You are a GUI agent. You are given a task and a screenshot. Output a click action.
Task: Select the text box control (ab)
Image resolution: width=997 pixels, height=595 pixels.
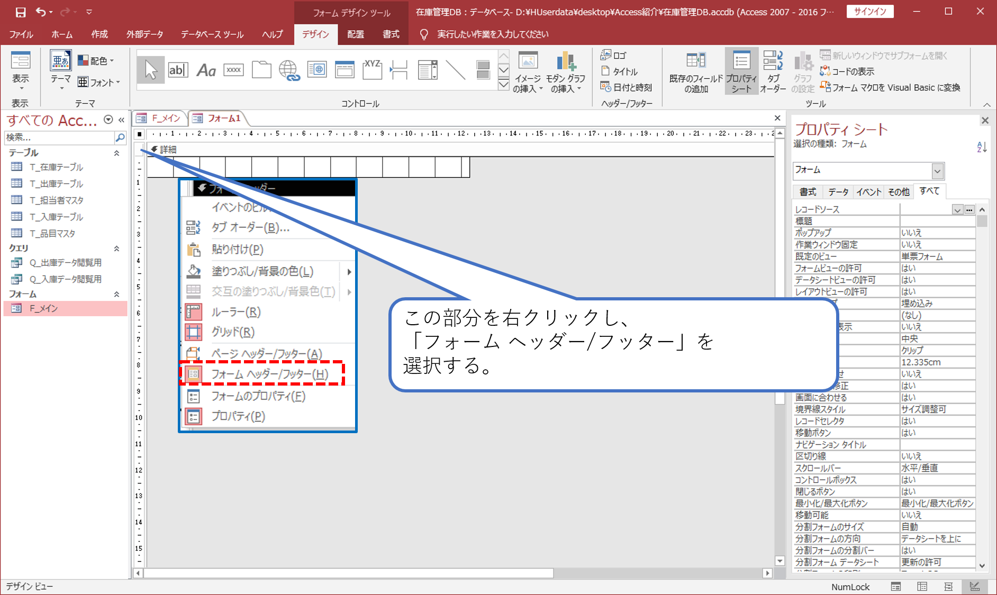click(178, 69)
